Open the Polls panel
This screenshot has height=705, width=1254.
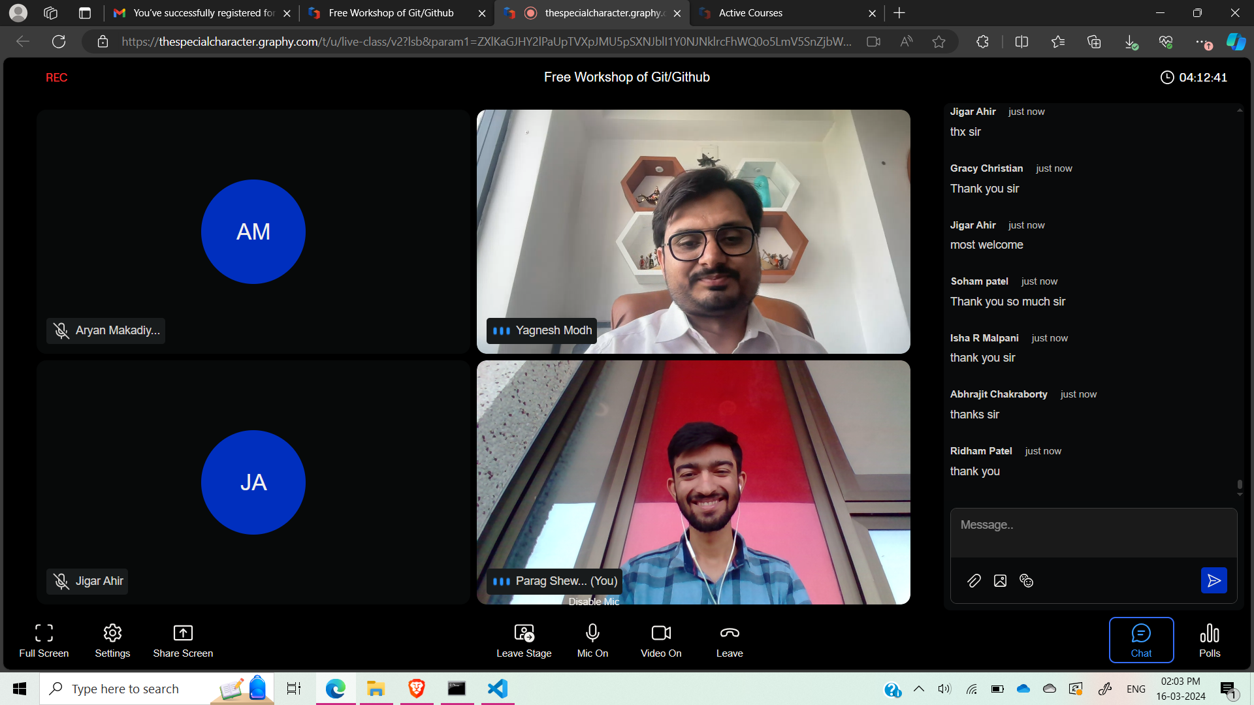[x=1209, y=640]
